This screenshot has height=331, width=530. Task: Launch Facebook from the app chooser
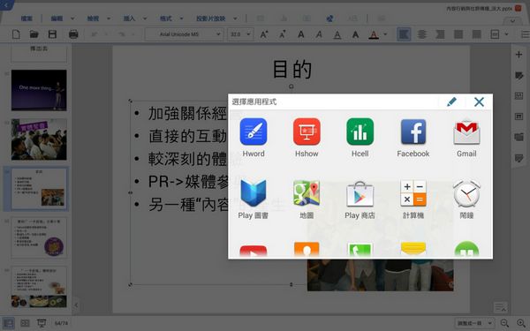point(413,137)
